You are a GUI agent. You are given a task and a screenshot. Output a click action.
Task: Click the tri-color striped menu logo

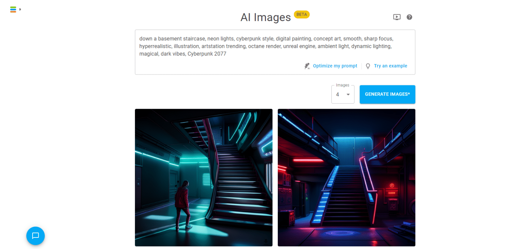pyautogui.click(x=13, y=9)
